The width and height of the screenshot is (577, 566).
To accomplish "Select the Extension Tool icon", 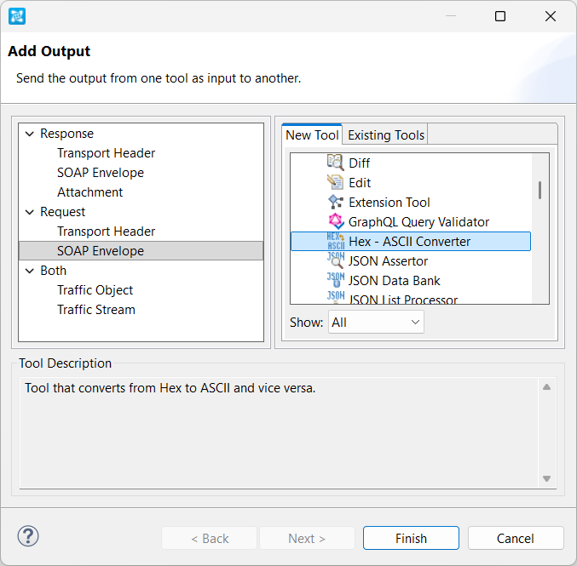I will [x=335, y=202].
